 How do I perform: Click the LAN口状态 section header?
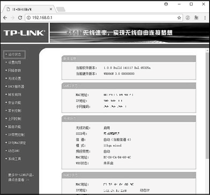tap(129, 86)
